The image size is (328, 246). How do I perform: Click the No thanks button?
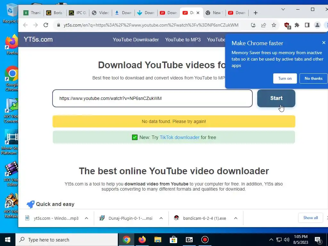313,78
